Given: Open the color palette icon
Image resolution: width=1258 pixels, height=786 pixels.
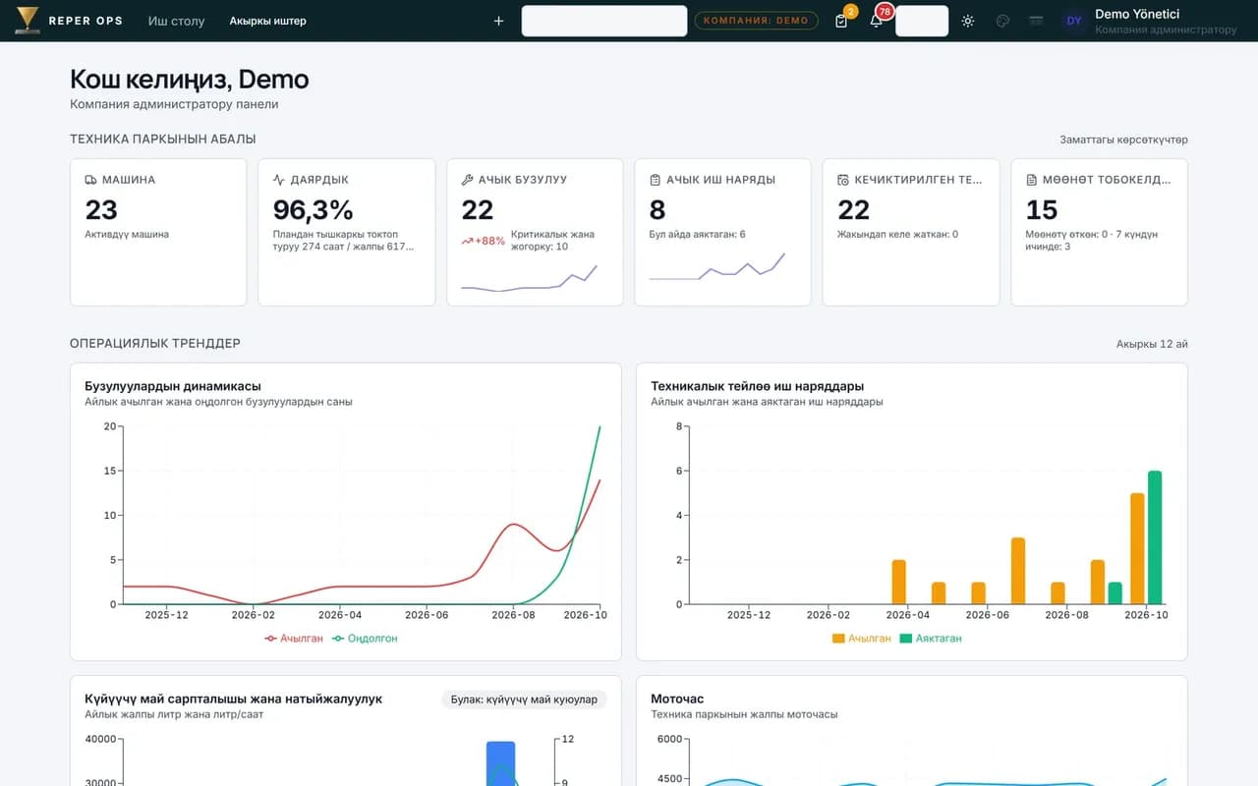Looking at the screenshot, I should (x=1002, y=21).
